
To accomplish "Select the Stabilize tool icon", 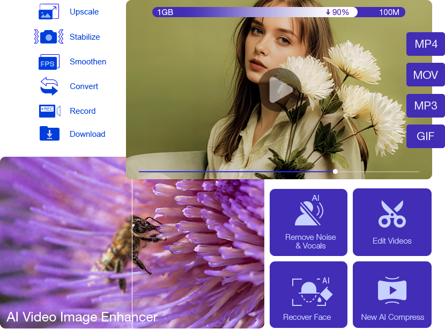I will (x=48, y=37).
